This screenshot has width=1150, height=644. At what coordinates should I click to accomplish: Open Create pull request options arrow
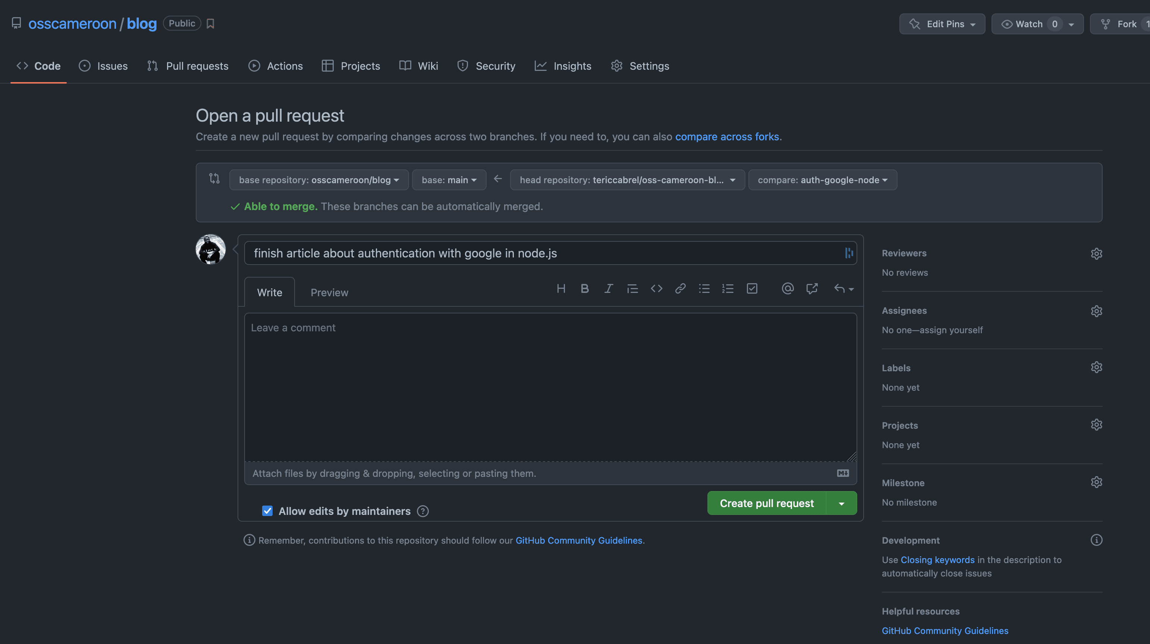[842, 503]
